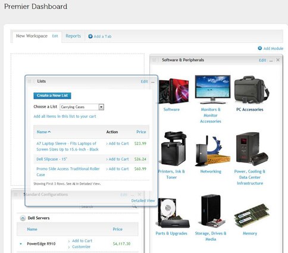This screenshot has height=253, width=288.
Task: Click the Add Module link
Action: click(273, 48)
